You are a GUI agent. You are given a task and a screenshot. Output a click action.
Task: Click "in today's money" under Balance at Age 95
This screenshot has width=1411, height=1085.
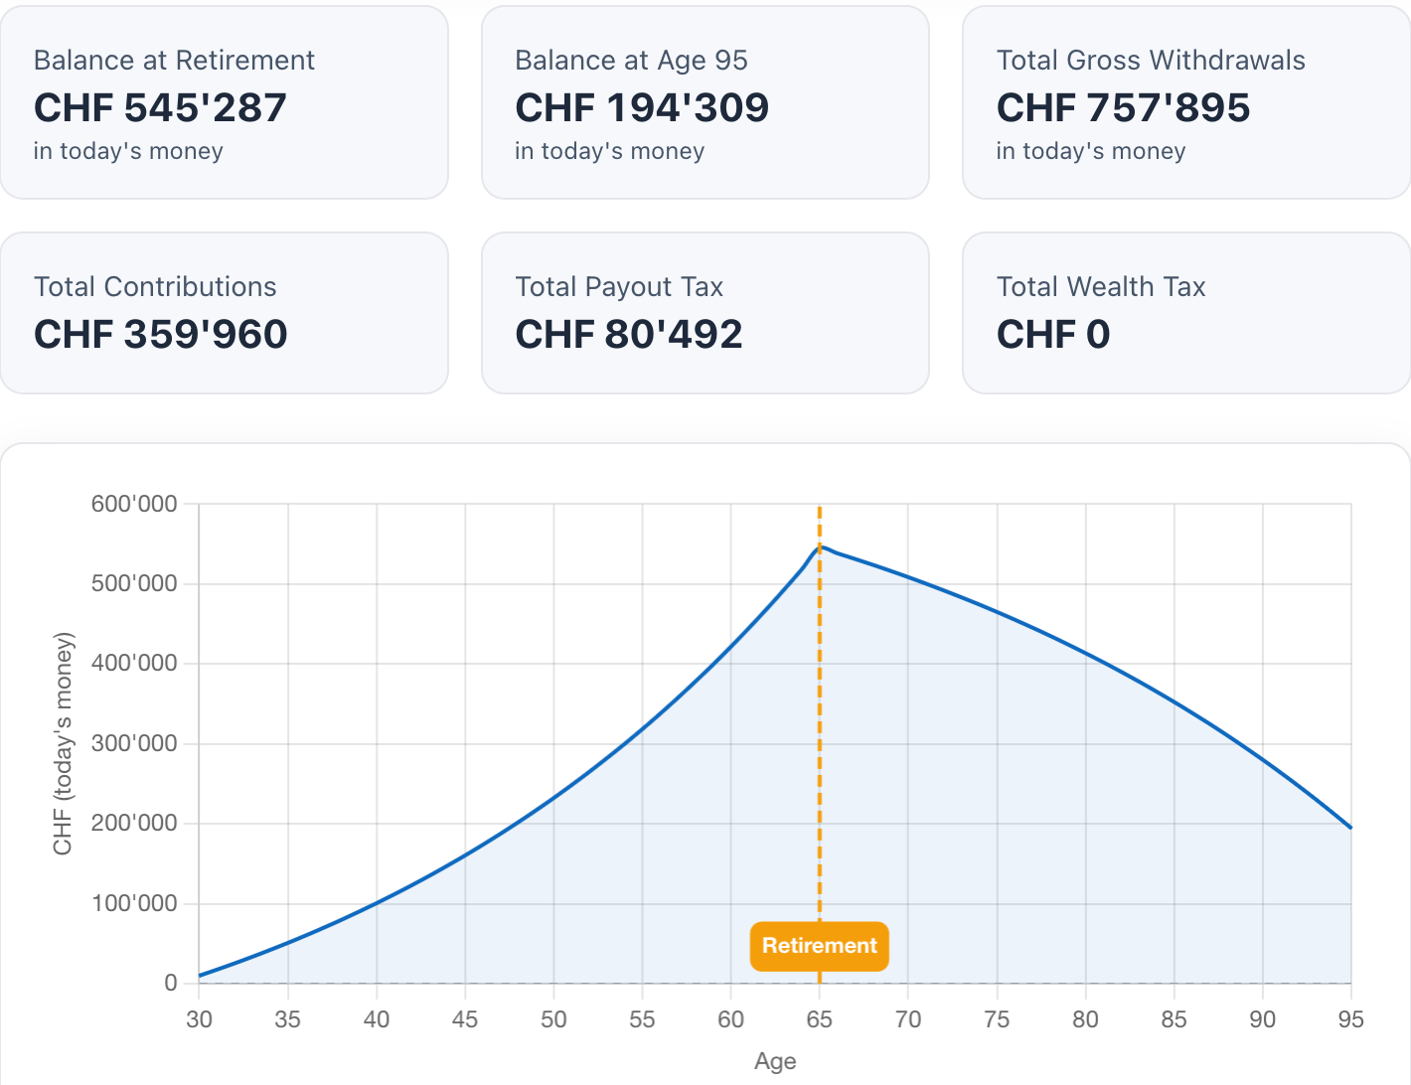coord(609,151)
